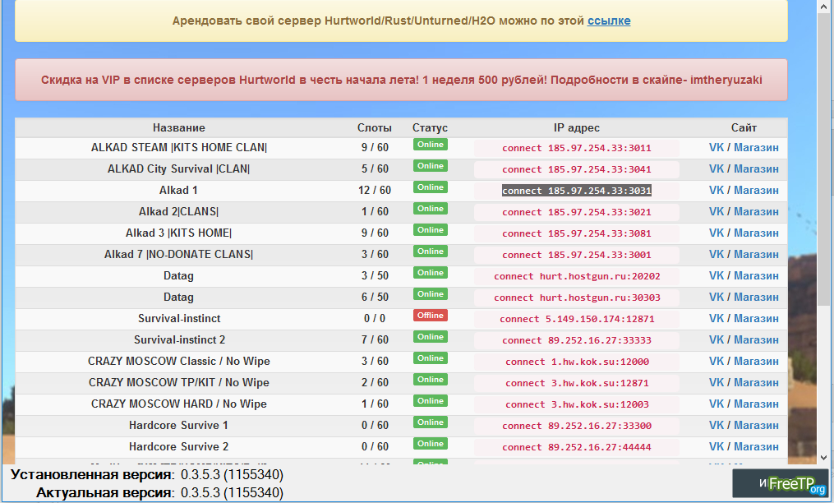Screen dimensions: 834x503
Task: Click the IP адрес column header
Action: click(x=576, y=127)
